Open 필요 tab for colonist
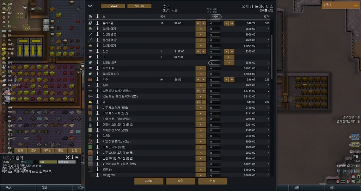Image resolution: width=361 pixels, height=191 pixels. pos(61,151)
